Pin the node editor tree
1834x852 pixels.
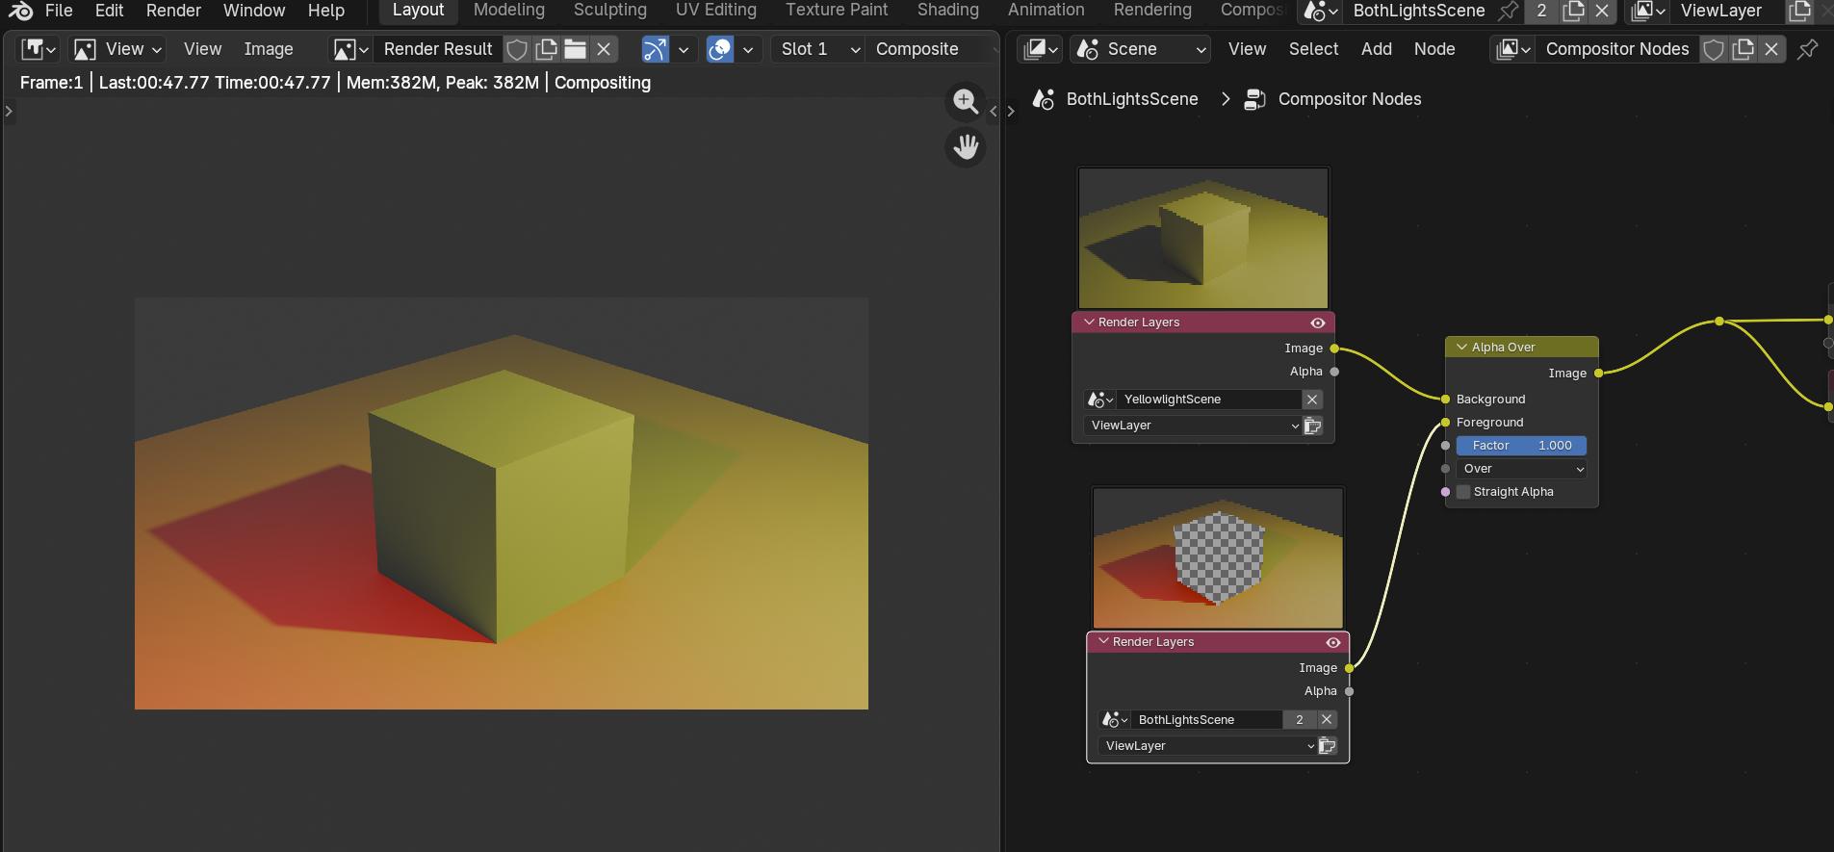click(1808, 49)
